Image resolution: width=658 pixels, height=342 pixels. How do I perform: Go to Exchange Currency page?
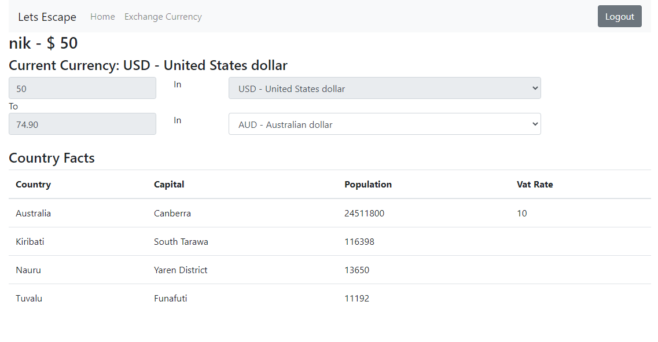click(163, 17)
